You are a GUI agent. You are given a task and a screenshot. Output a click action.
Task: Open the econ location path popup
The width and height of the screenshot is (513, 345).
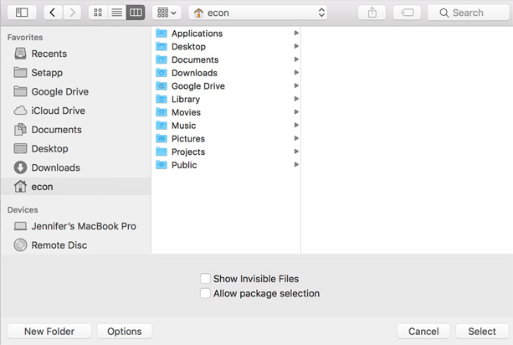tap(258, 13)
